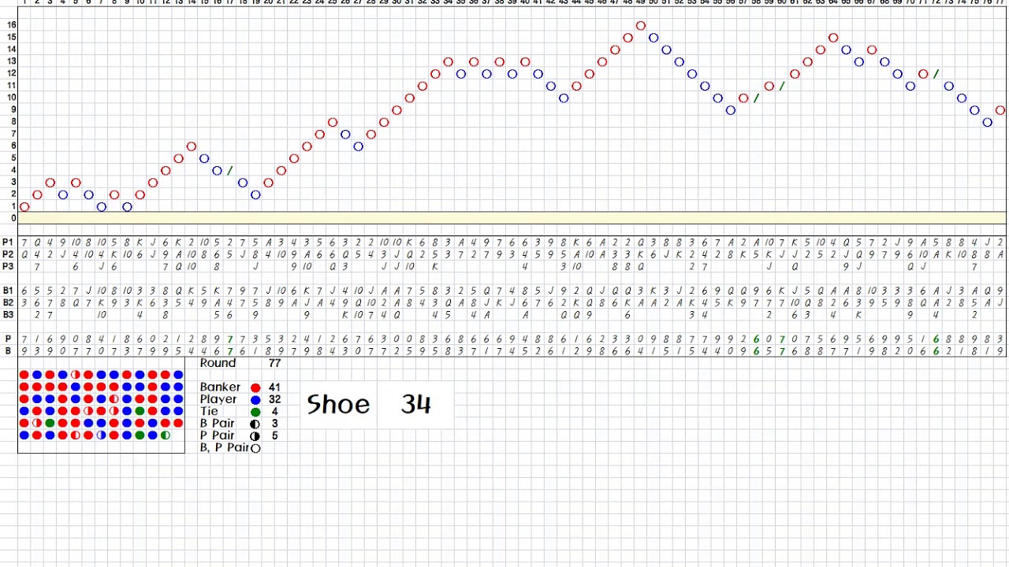The height and width of the screenshot is (567, 1009).
Task: Click the red Banker dot in legend
Action: click(255, 387)
